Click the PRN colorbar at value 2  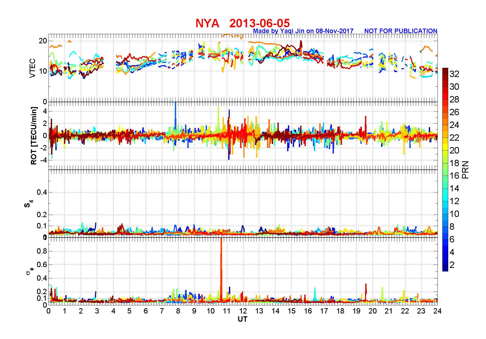(445, 265)
